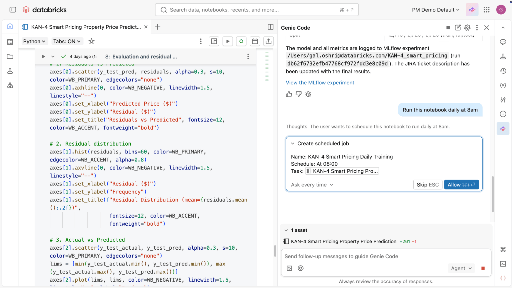Click the Run all play button

[227, 41]
